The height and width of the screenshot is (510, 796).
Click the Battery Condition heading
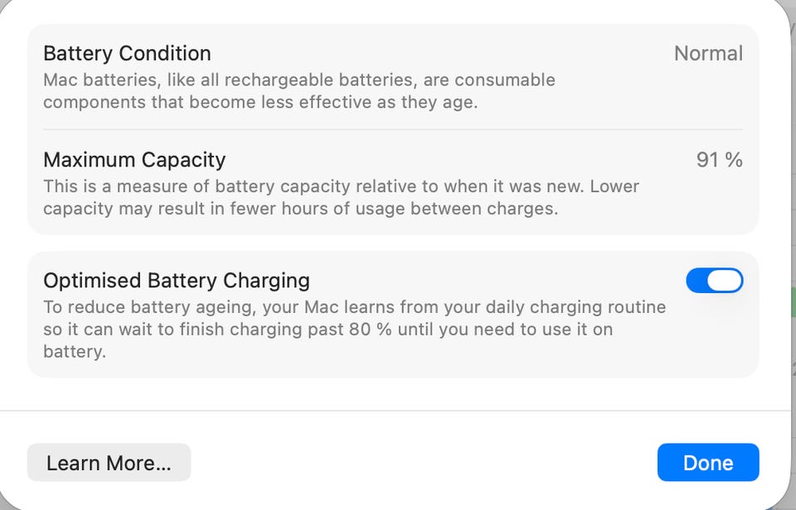pyautogui.click(x=127, y=54)
